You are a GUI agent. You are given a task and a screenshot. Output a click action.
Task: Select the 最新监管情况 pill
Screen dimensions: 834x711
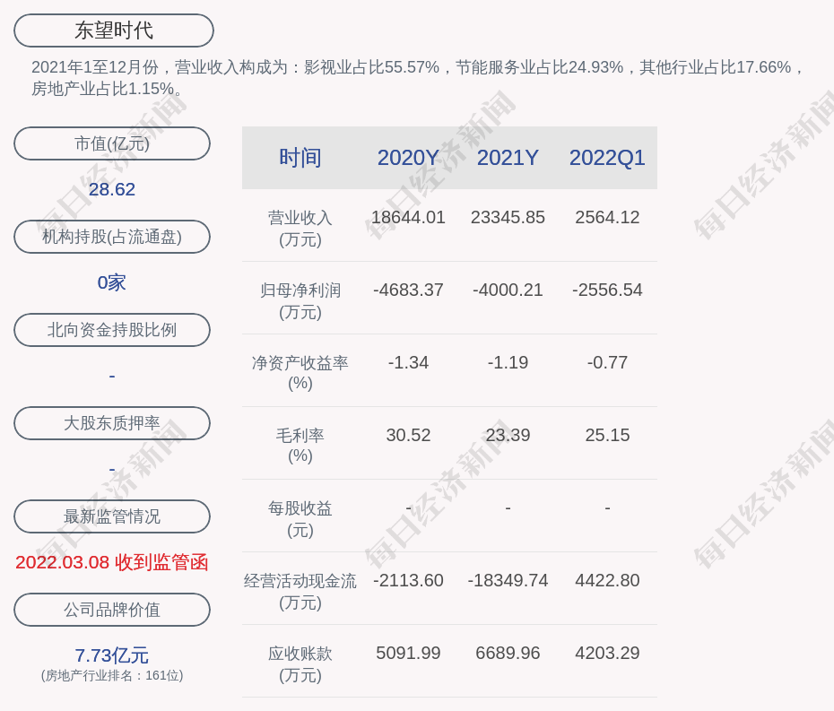(x=112, y=516)
